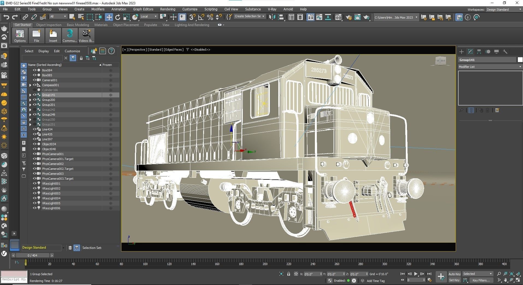Open the Rendering menu
The width and height of the screenshot is (523, 285).
coord(168,9)
